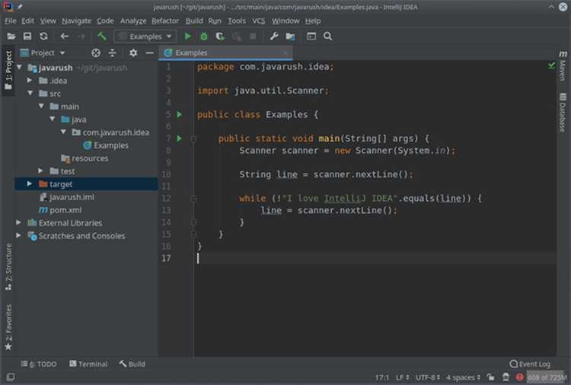
Task: Click the red error notification icon in status bar
Action: click(x=520, y=377)
